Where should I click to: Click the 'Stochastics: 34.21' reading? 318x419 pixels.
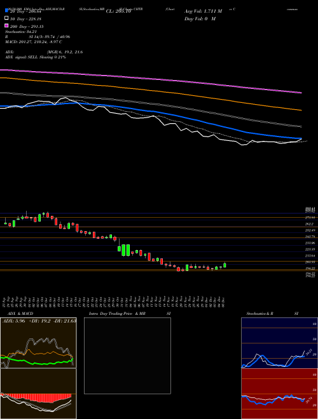point(20,32)
